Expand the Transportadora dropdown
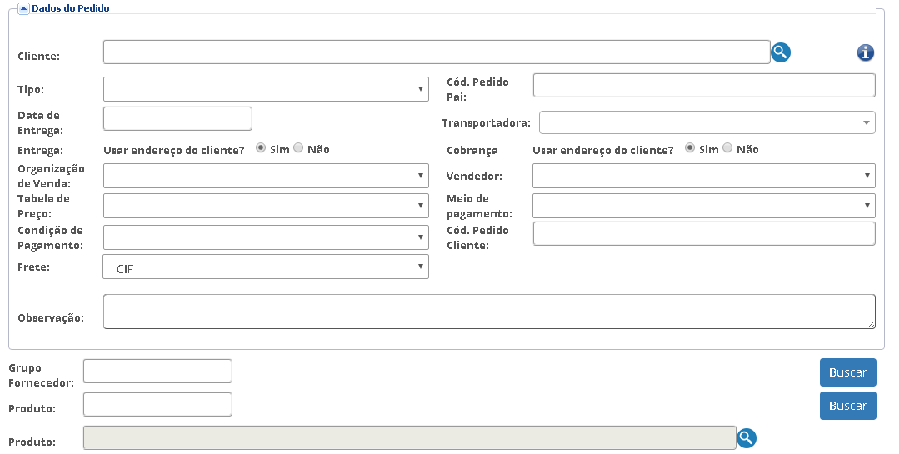This screenshot has height=454, width=899. (707, 122)
